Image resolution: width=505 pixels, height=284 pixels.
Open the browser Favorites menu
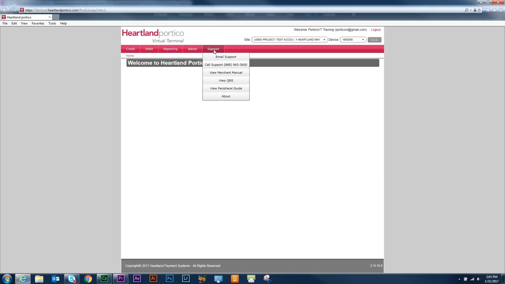point(38,23)
